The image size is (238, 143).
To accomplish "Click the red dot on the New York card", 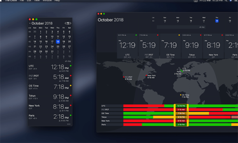I will 222,35.
